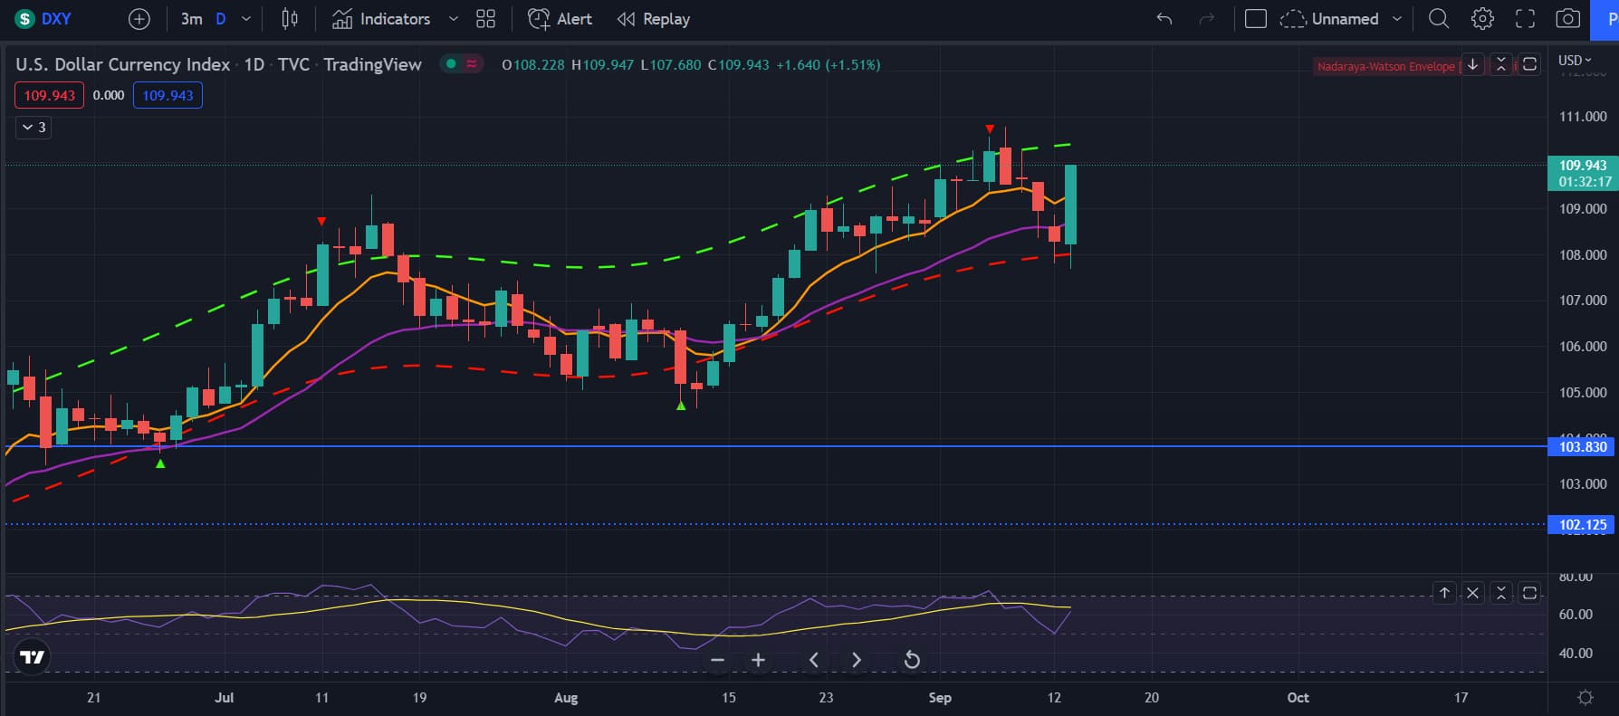Click the green up signal marker in late June
The height and width of the screenshot is (716, 1619).
[160, 463]
